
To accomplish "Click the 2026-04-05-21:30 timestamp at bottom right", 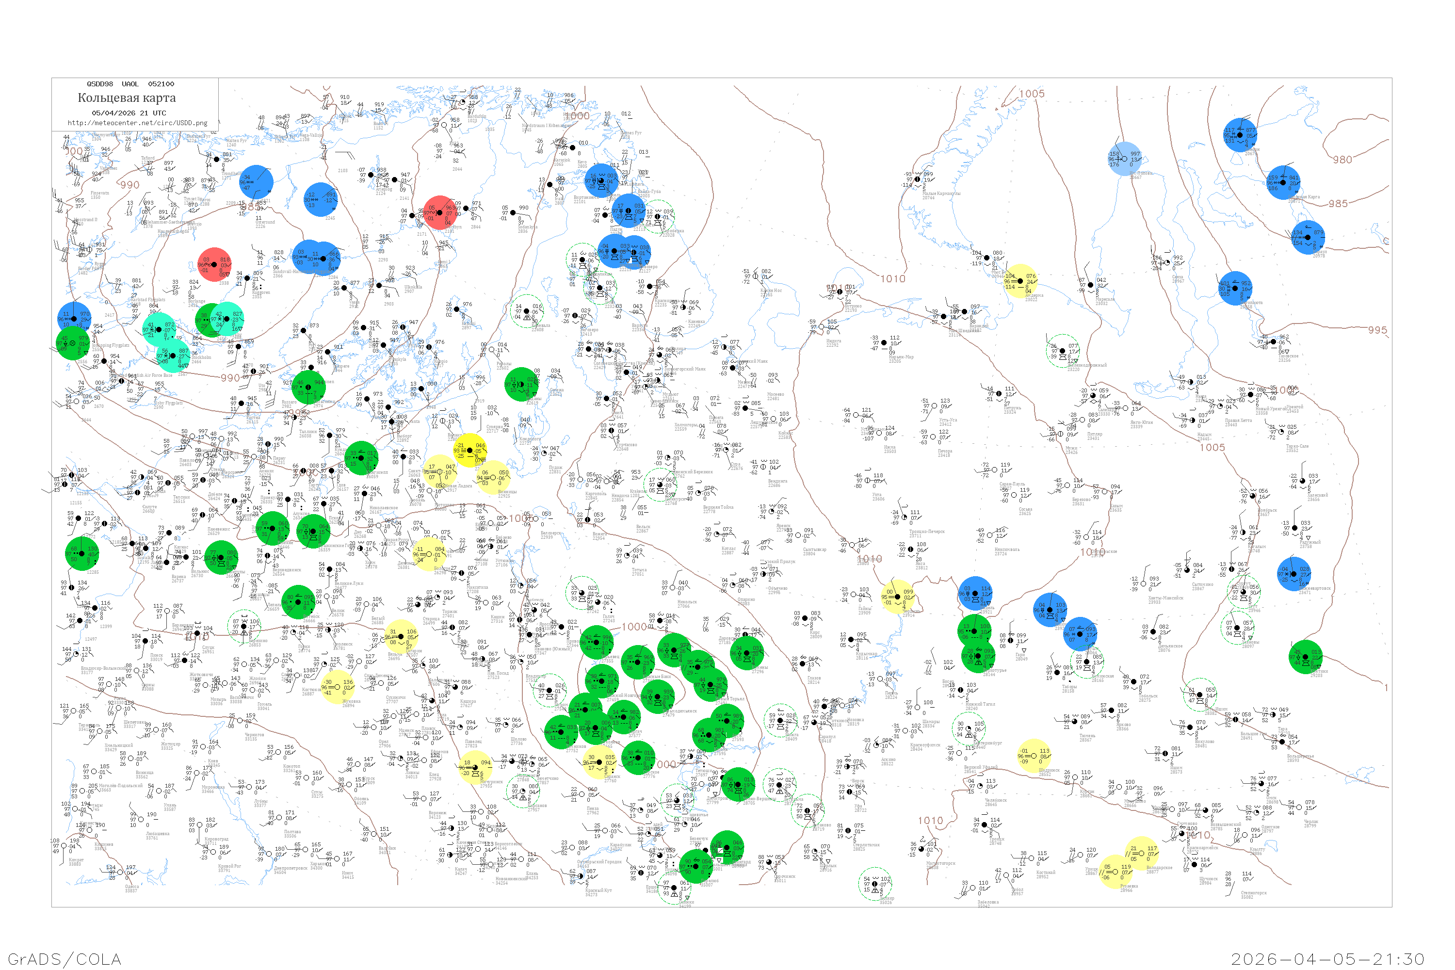I will [1327, 959].
